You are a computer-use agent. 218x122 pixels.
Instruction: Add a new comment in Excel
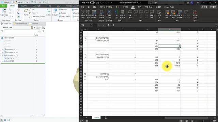point(130,14)
